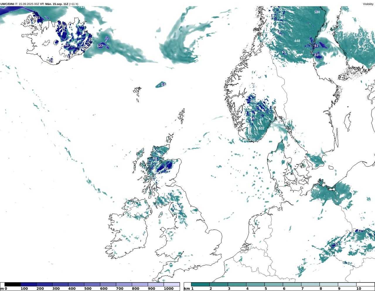Pick the 5–6 km teal legend swatch

pyautogui.click(x=274, y=284)
